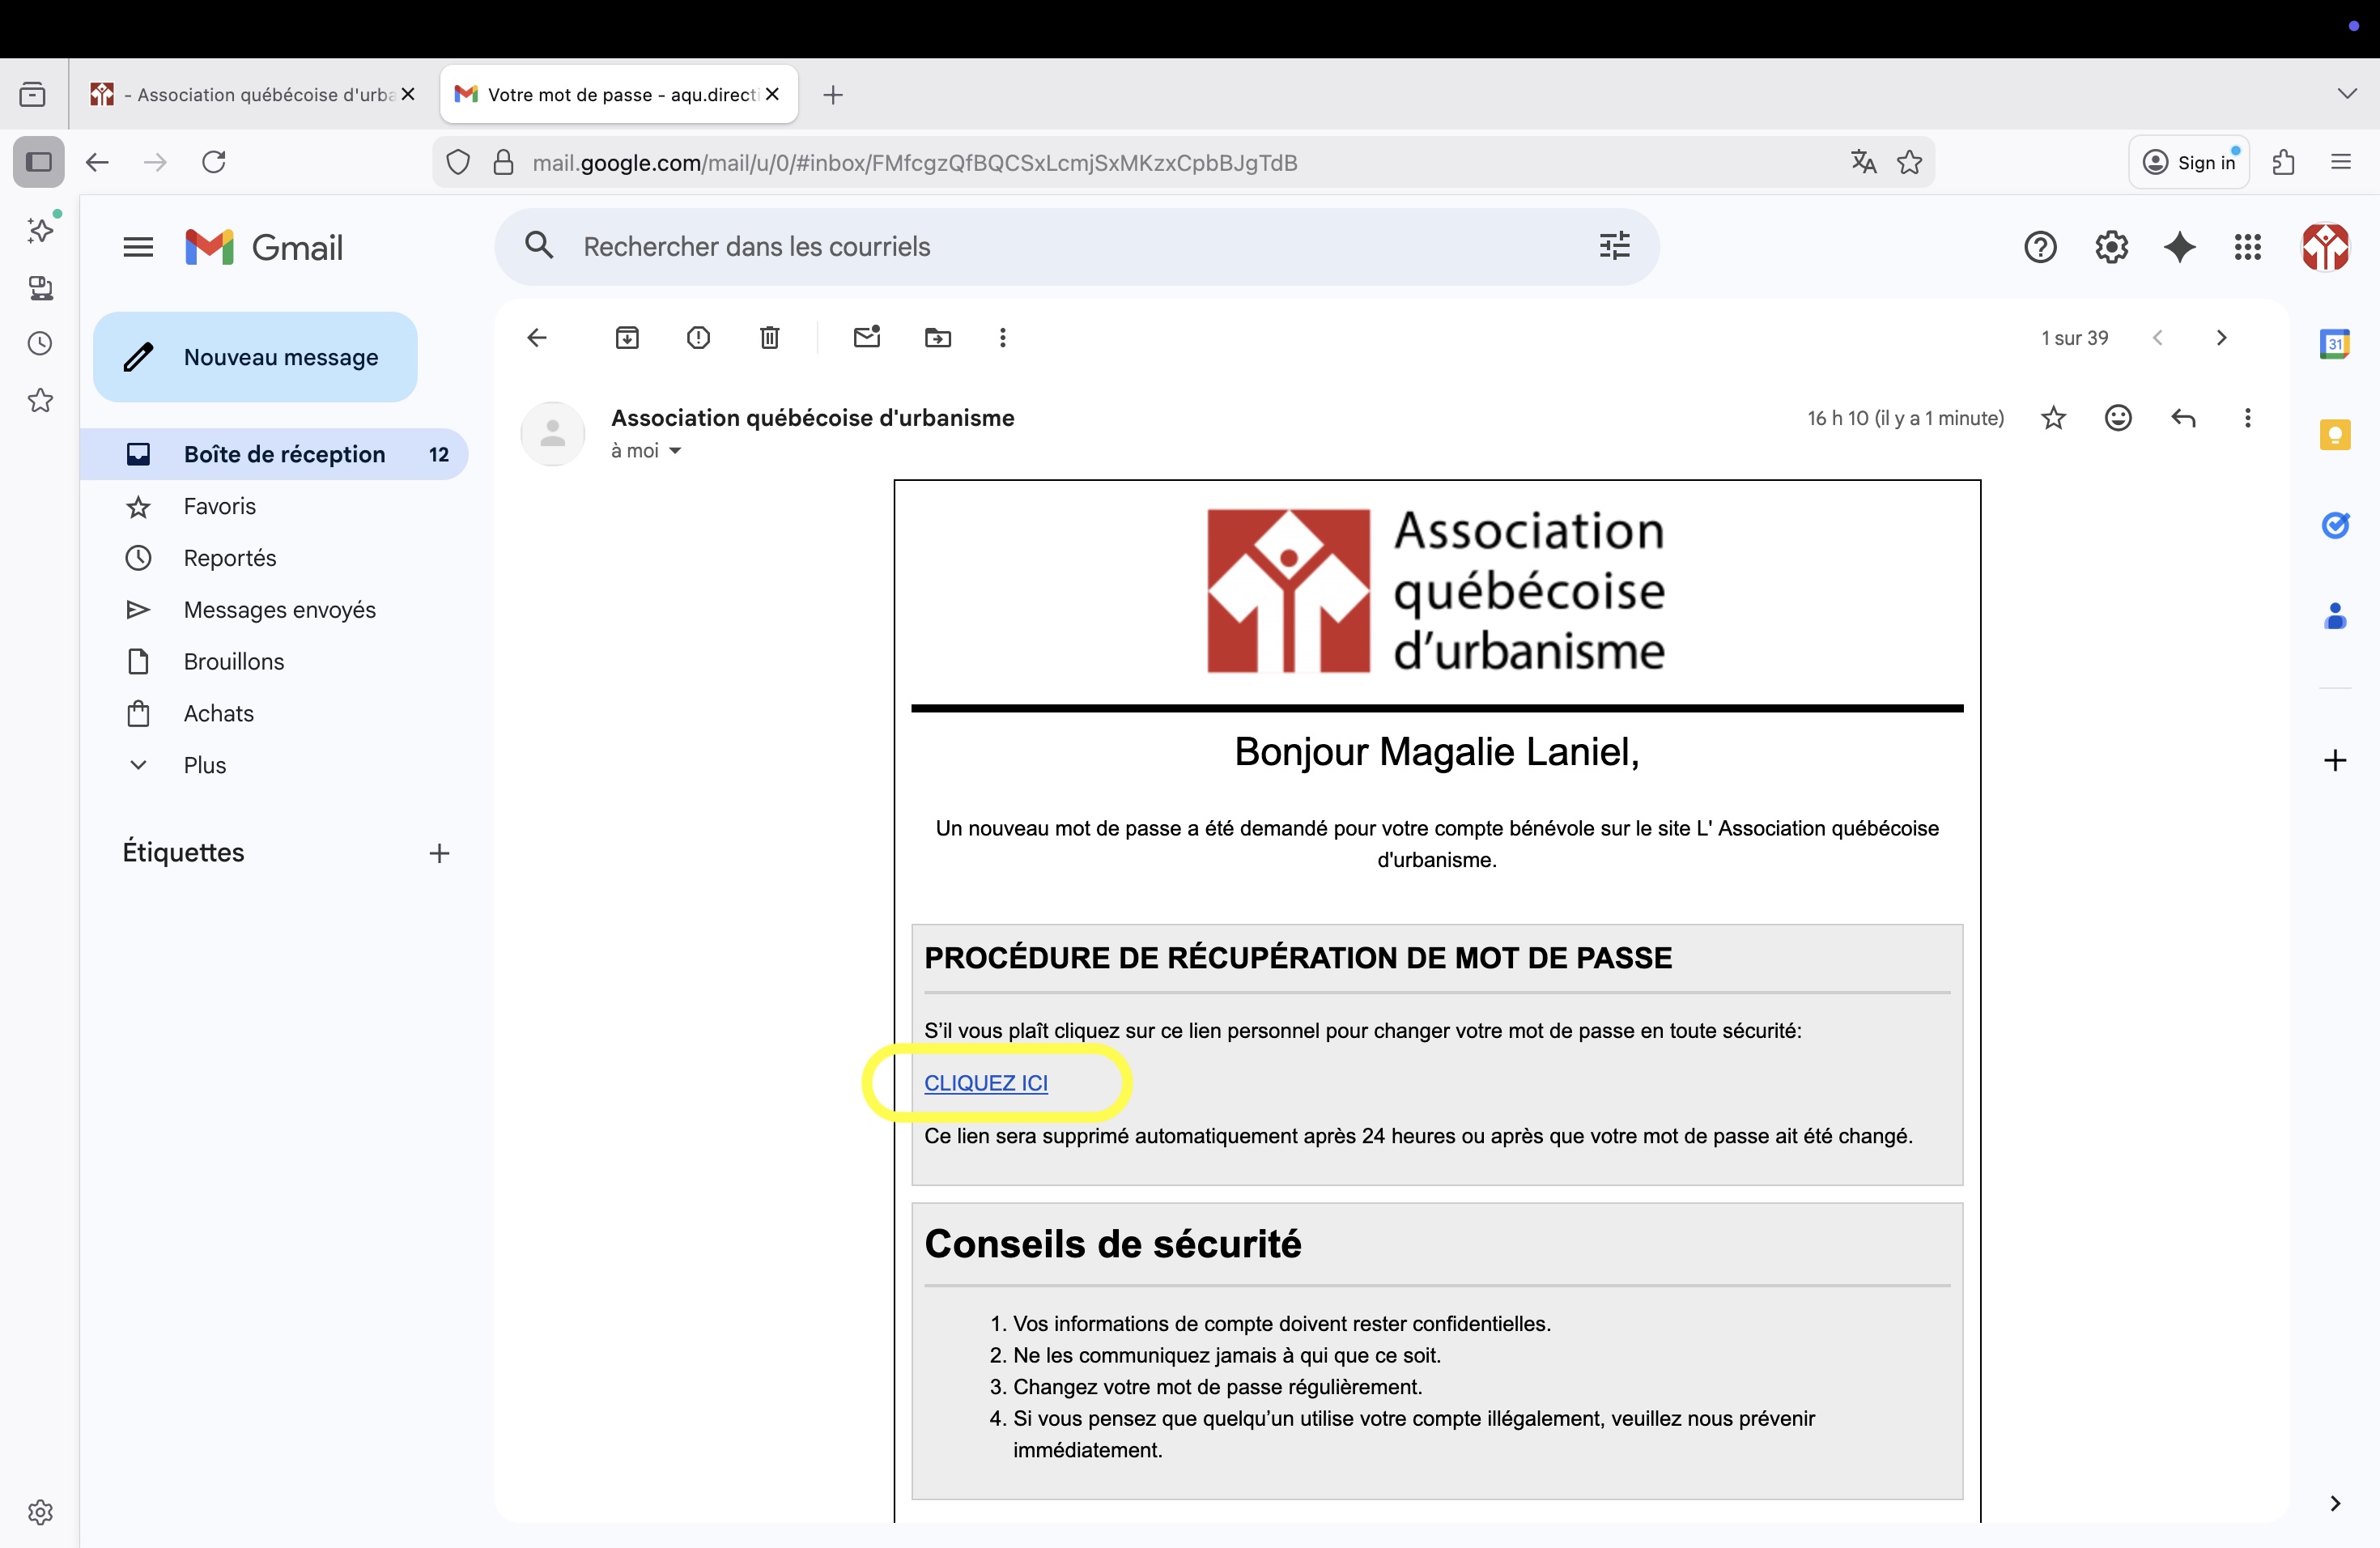
Task: Open the Google apps grid
Action: 2247,247
